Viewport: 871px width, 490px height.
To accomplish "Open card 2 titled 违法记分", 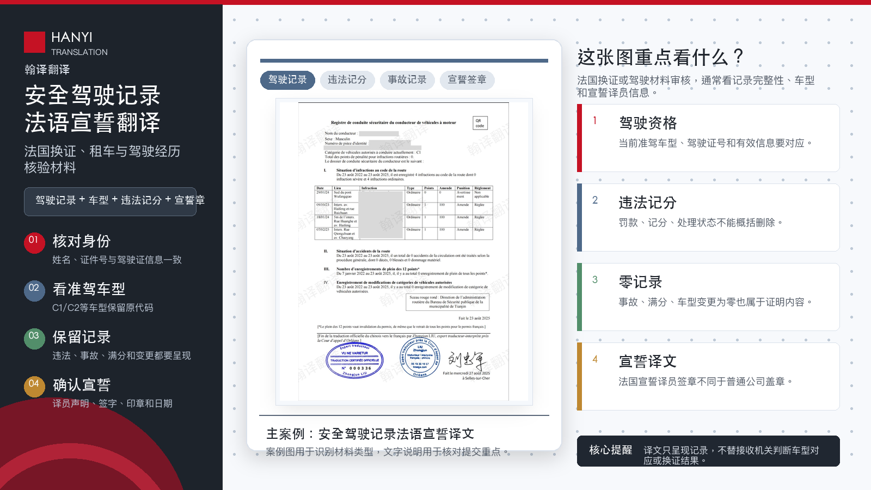I will click(x=708, y=217).
